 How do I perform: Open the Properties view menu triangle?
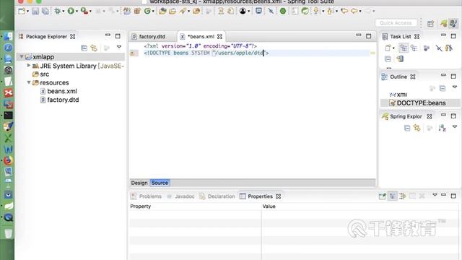[435, 195]
